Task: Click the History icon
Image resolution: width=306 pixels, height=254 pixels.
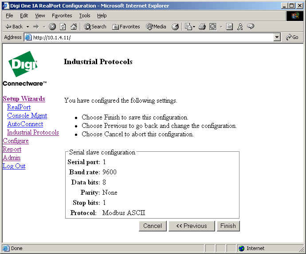Action: point(175,27)
